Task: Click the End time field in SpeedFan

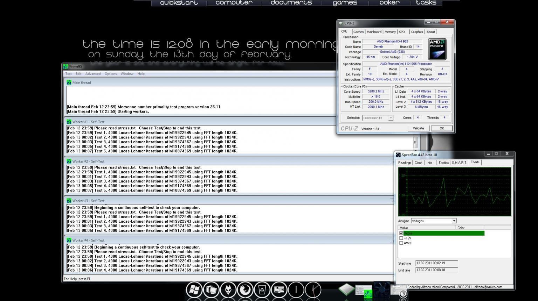Action: [x=436, y=270]
